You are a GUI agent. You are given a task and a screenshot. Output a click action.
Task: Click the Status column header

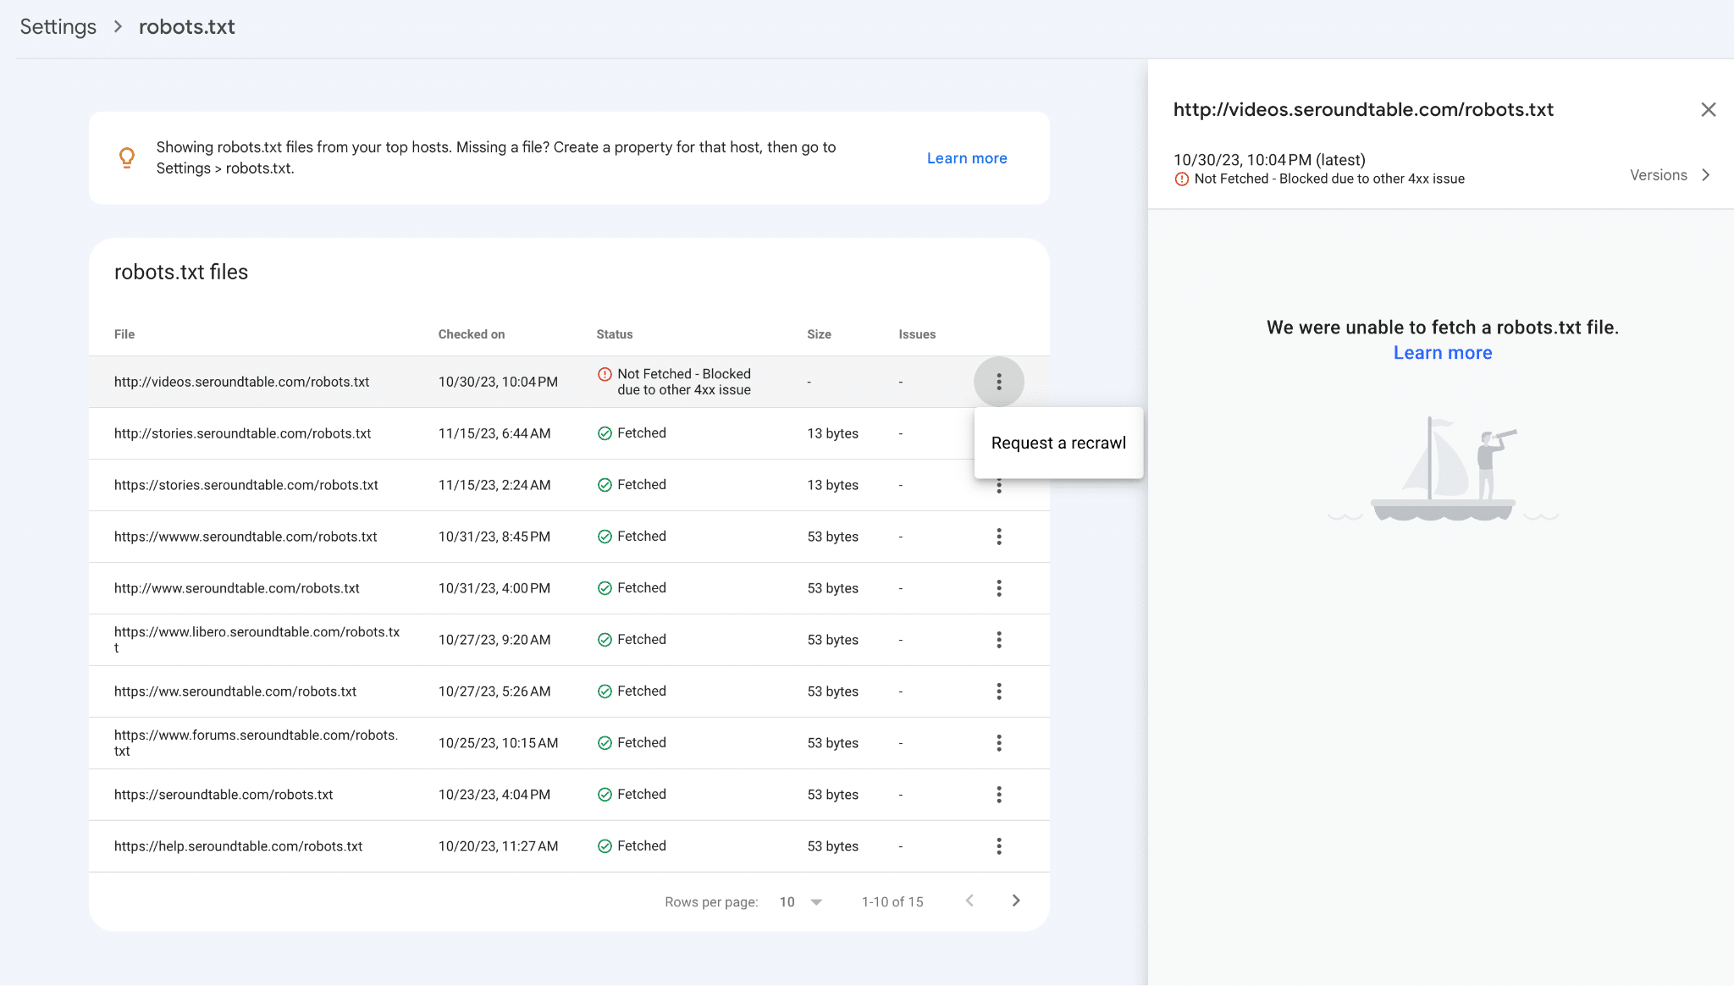(x=615, y=334)
